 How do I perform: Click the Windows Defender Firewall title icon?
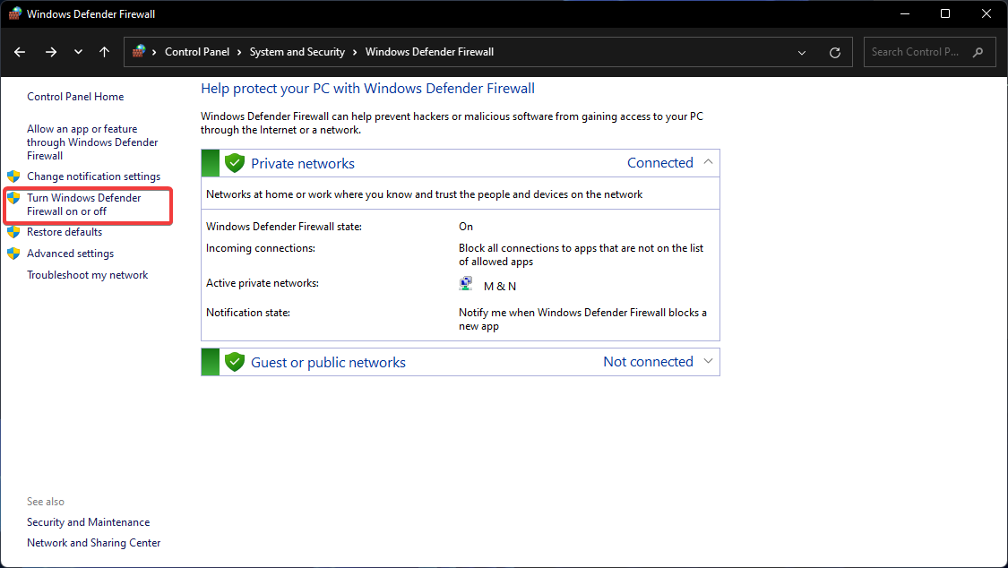(14, 13)
